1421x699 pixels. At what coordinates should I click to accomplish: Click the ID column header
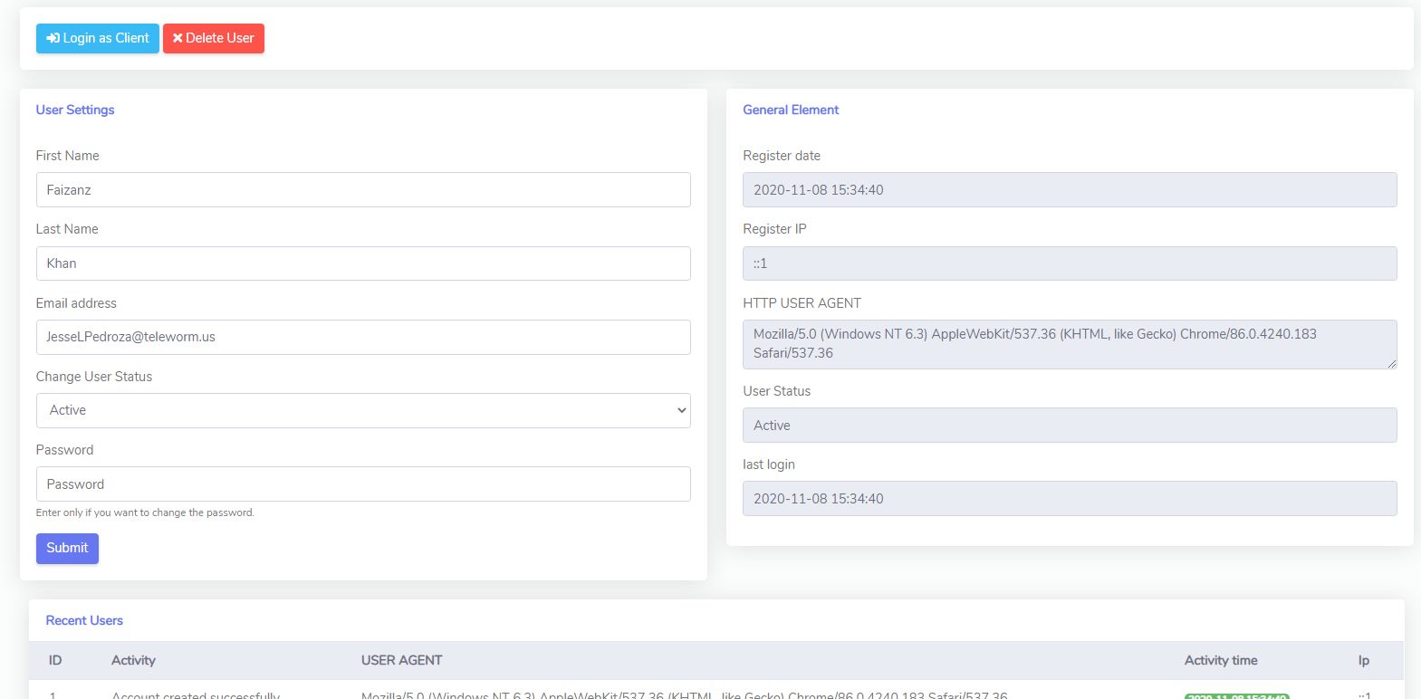pyautogui.click(x=55, y=660)
